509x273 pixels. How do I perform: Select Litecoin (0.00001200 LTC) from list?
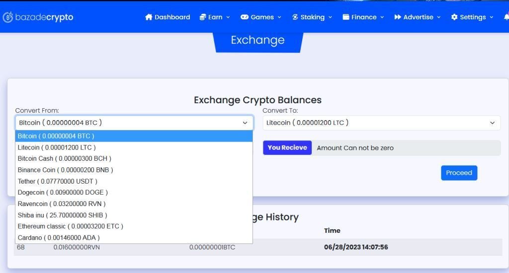point(134,147)
